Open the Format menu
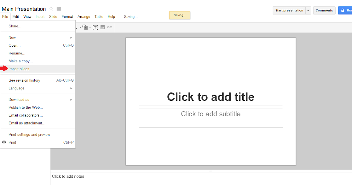 click(67, 16)
